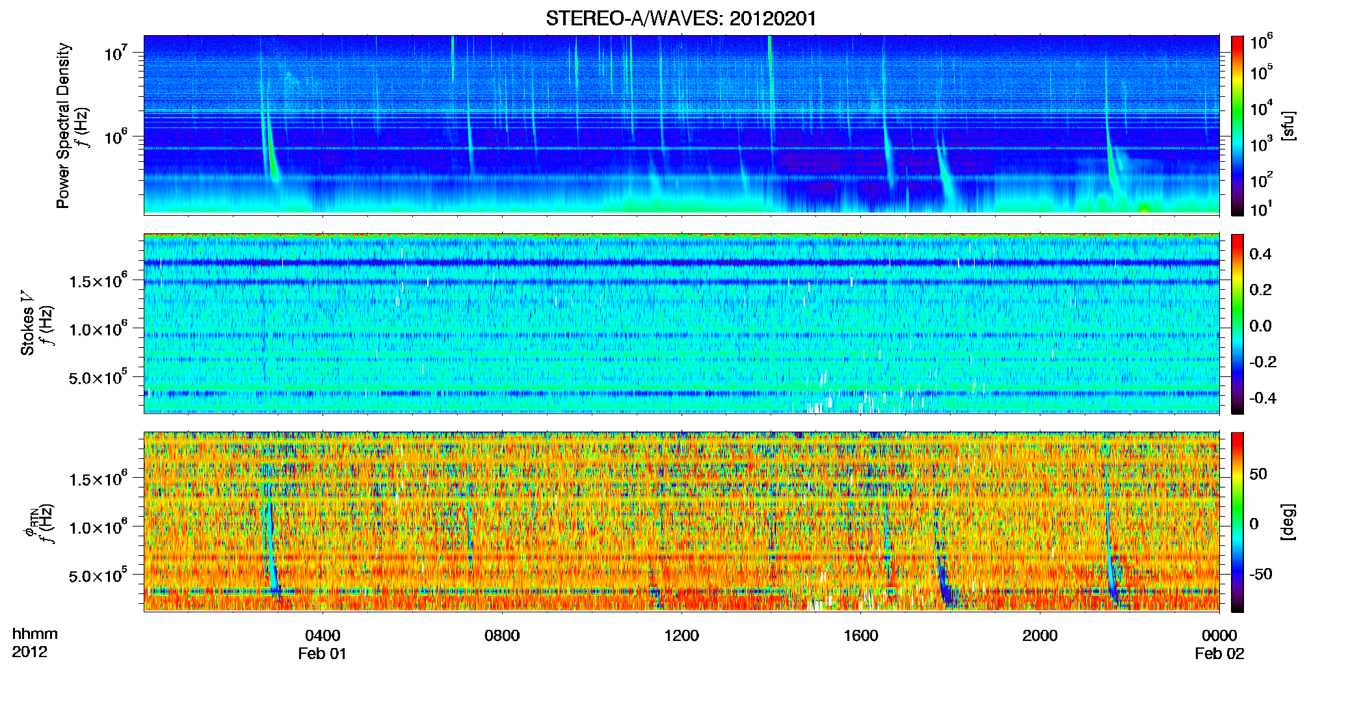Click the 50 value on the degree color bar

pyautogui.click(x=1258, y=474)
